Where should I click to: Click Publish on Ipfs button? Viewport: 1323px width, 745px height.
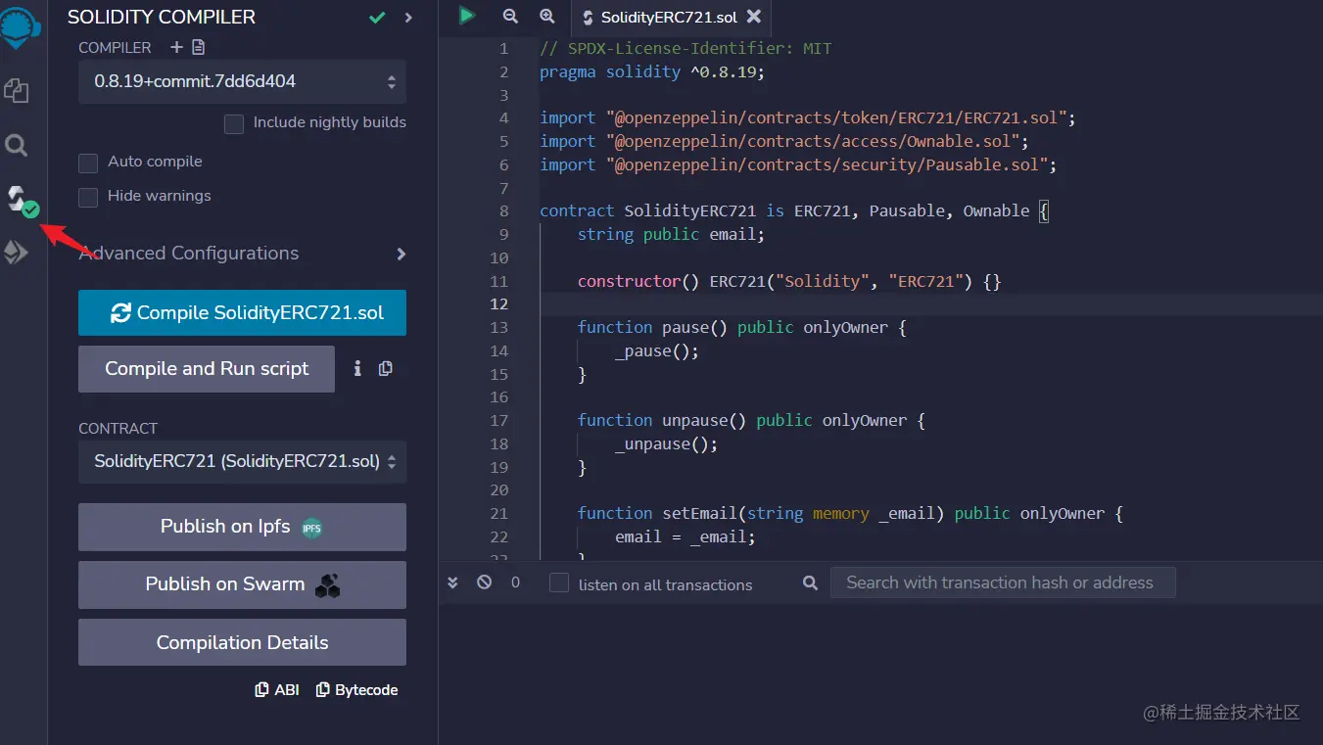click(242, 527)
